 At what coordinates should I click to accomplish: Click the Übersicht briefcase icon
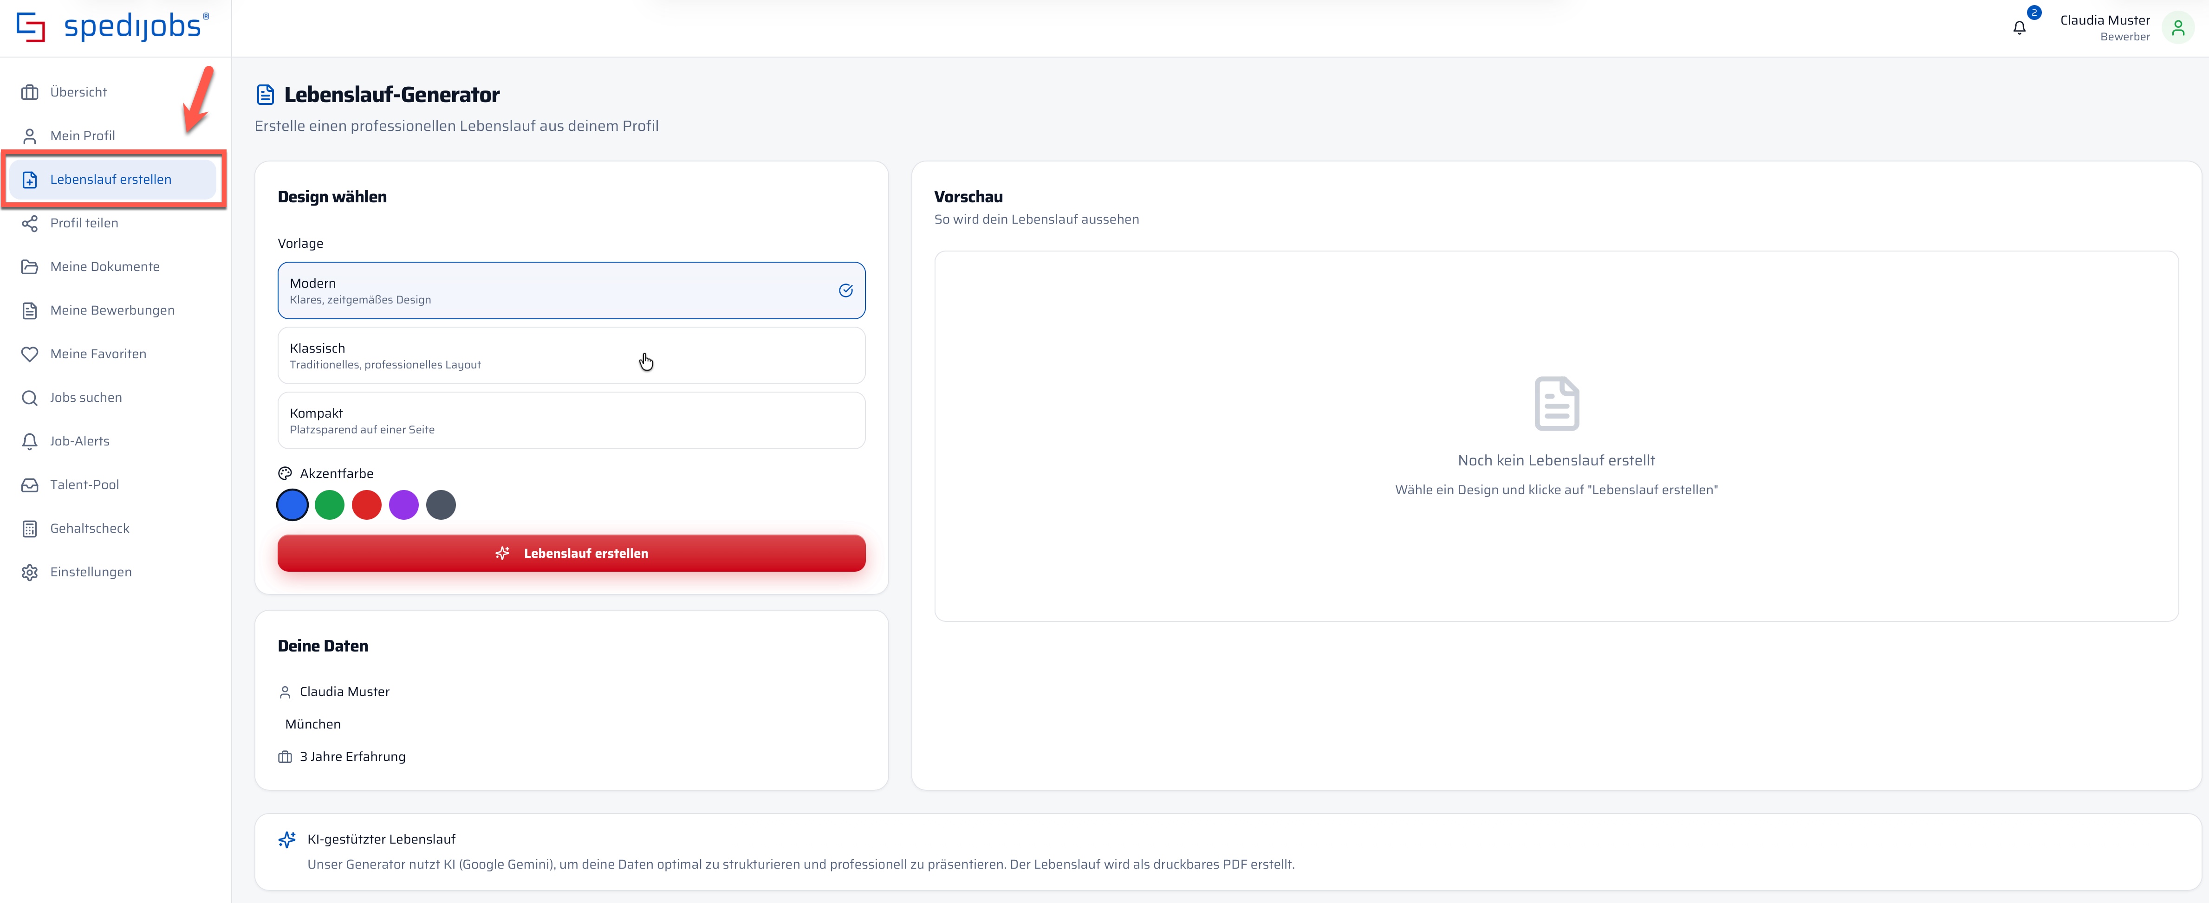point(30,92)
